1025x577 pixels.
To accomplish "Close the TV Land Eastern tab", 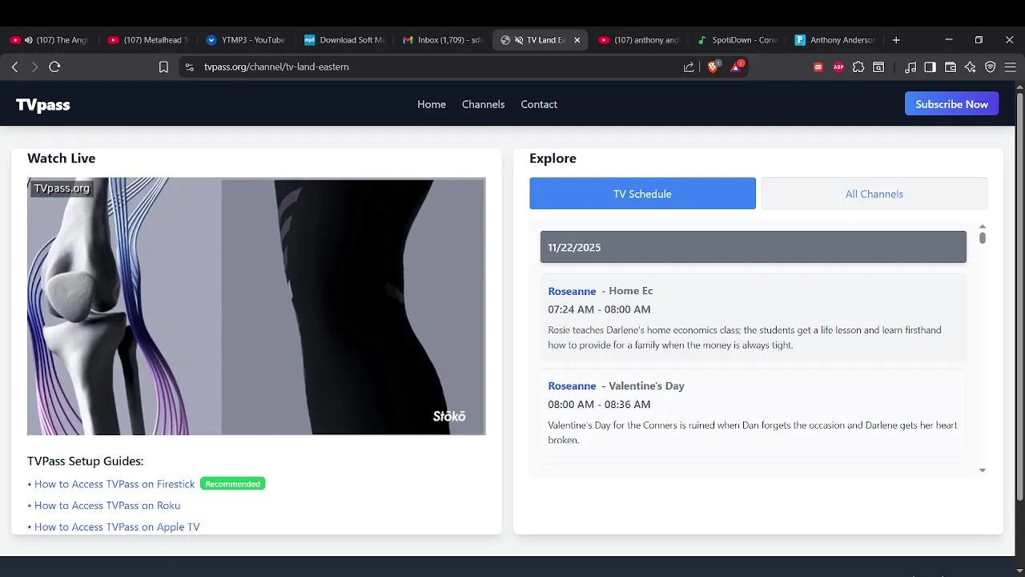I will coord(577,40).
